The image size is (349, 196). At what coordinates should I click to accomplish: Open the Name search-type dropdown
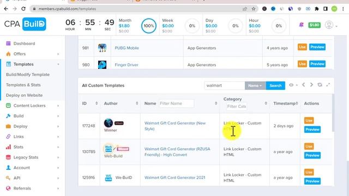pyautogui.click(x=255, y=85)
